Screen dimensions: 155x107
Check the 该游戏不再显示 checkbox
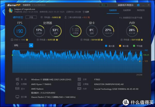116,5
